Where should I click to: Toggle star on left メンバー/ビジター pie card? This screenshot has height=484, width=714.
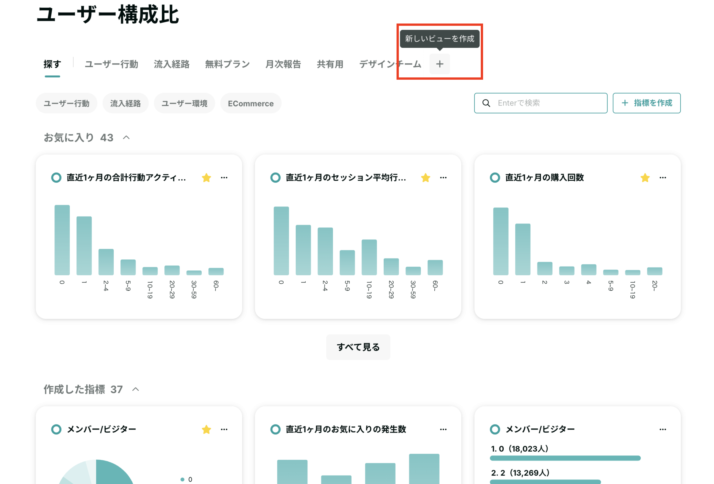(207, 430)
